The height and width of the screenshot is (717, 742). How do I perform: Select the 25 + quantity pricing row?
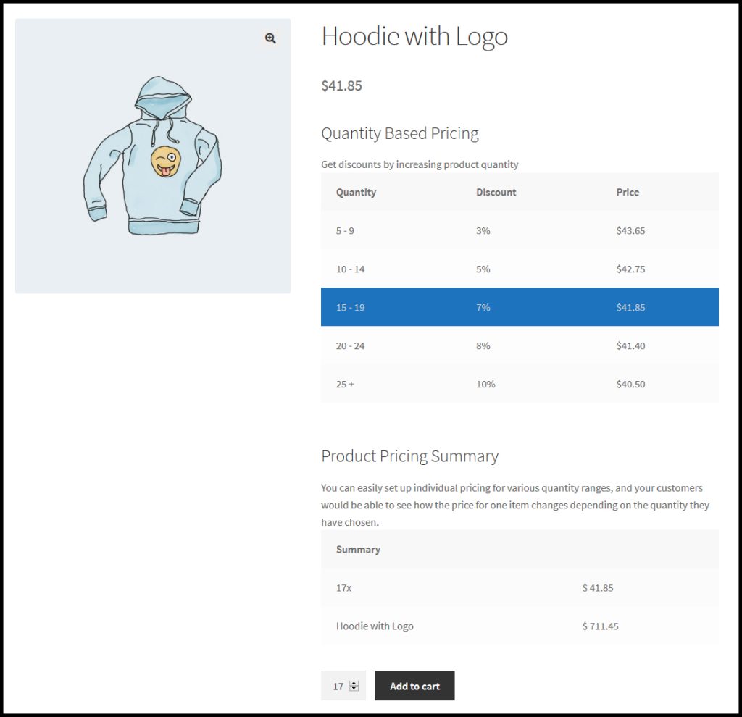coord(520,385)
